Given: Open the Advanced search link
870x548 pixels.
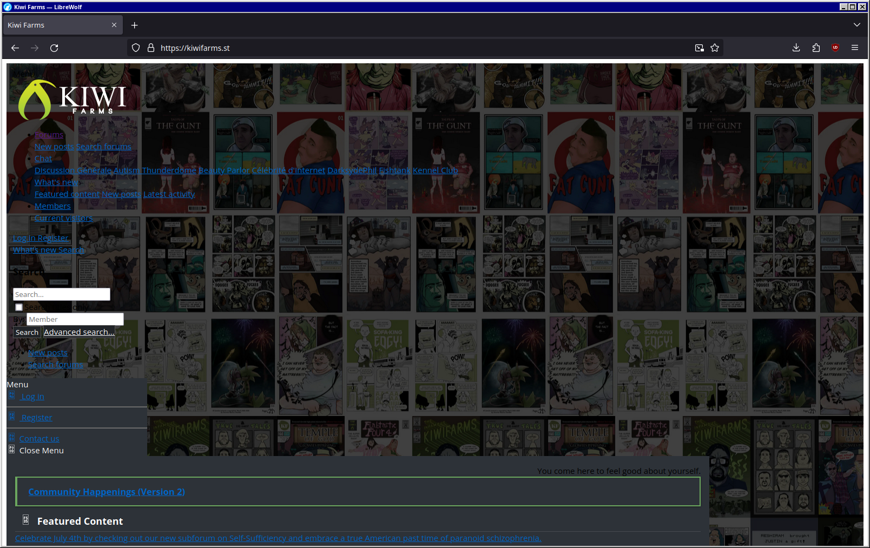Looking at the screenshot, I should point(79,332).
